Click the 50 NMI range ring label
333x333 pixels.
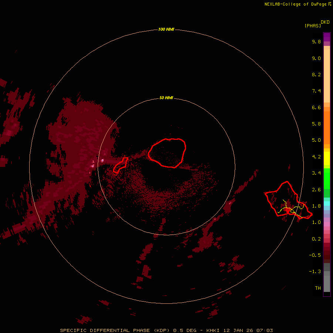pyautogui.click(x=166, y=98)
